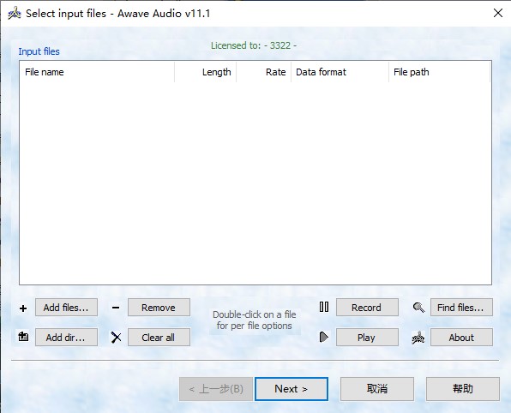Click the X icon beside Clear all
Image resolution: width=511 pixels, height=413 pixels.
point(116,337)
